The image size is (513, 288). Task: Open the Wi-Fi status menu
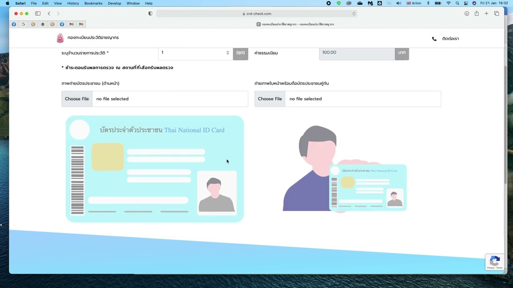448,3
